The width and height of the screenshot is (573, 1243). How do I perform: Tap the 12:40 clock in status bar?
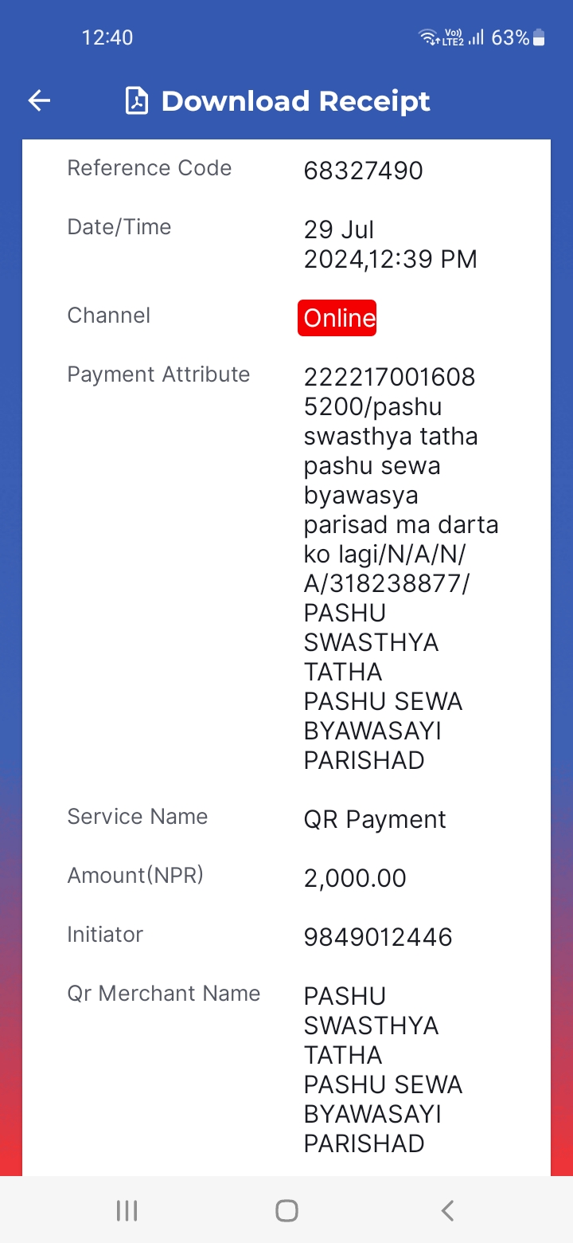pyautogui.click(x=107, y=37)
